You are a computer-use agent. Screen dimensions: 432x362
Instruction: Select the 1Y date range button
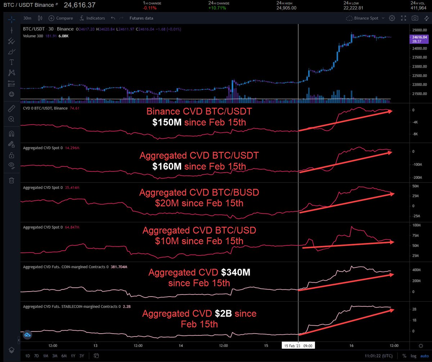pos(73,356)
